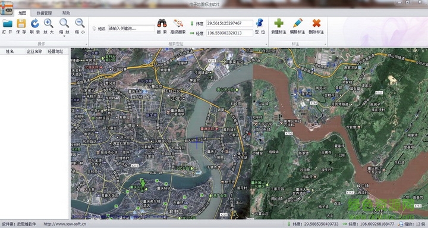Viewport: 428px width, 228px height.
Task: Click the 江北区 label on the map
Action: [177, 99]
